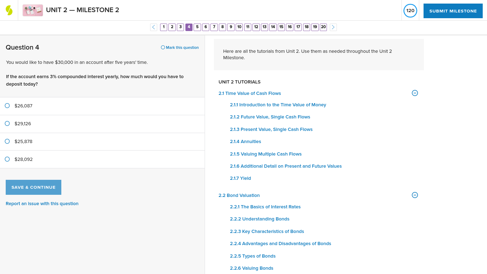This screenshot has width=487, height=274.
Task: Select the $26,087 answer option
Action: point(7,106)
